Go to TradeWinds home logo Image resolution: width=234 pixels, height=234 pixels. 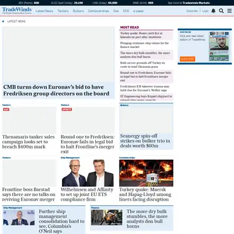(x=17, y=11)
